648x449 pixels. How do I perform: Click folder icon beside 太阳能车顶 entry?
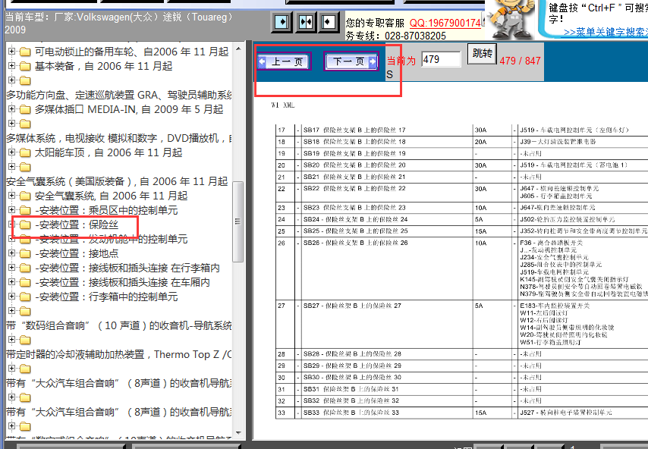24,152
